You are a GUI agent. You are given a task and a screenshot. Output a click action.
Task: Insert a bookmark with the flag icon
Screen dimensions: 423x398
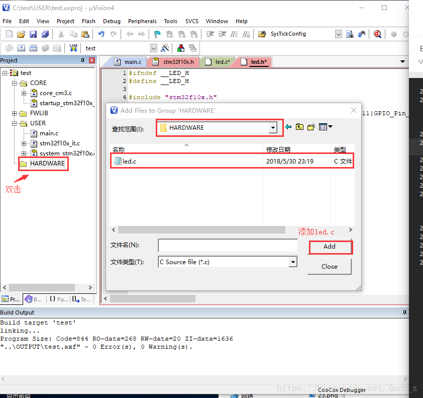(157, 34)
